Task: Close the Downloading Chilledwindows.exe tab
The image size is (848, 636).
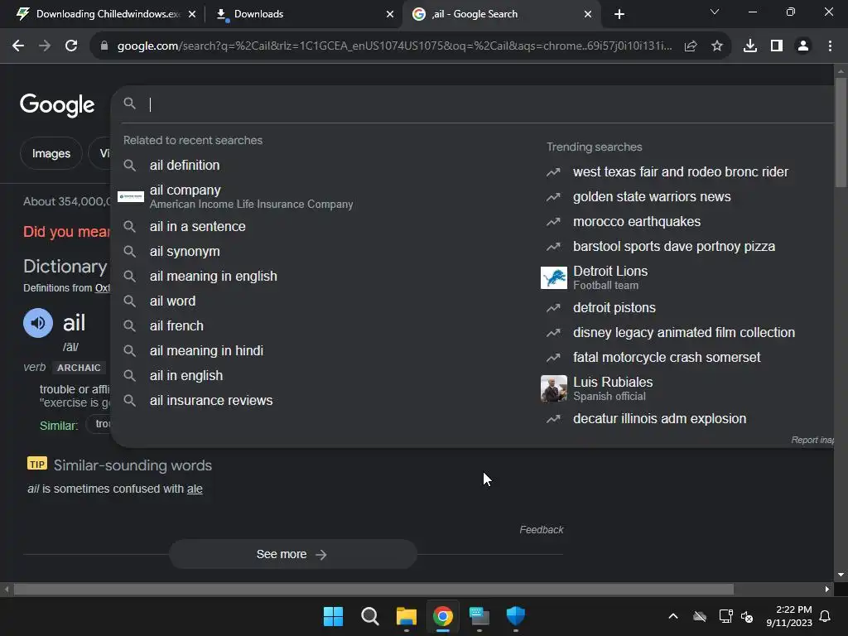Action: pos(192,14)
